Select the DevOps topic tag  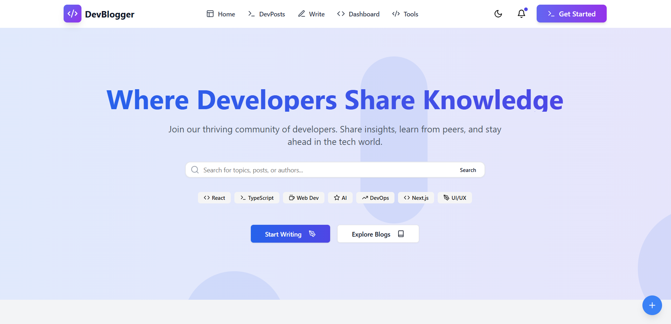(375, 198)
